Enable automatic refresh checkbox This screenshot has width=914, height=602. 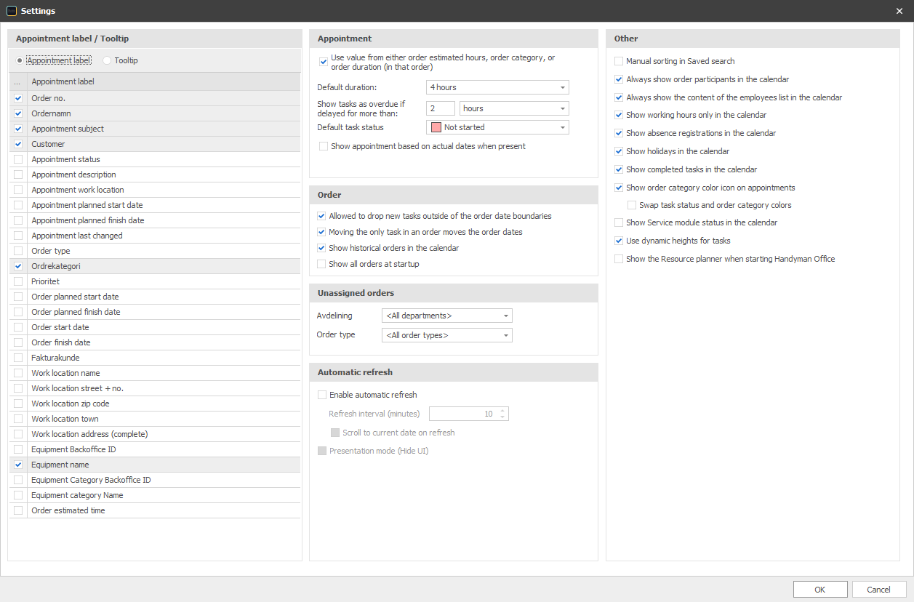tap(322, 395)
